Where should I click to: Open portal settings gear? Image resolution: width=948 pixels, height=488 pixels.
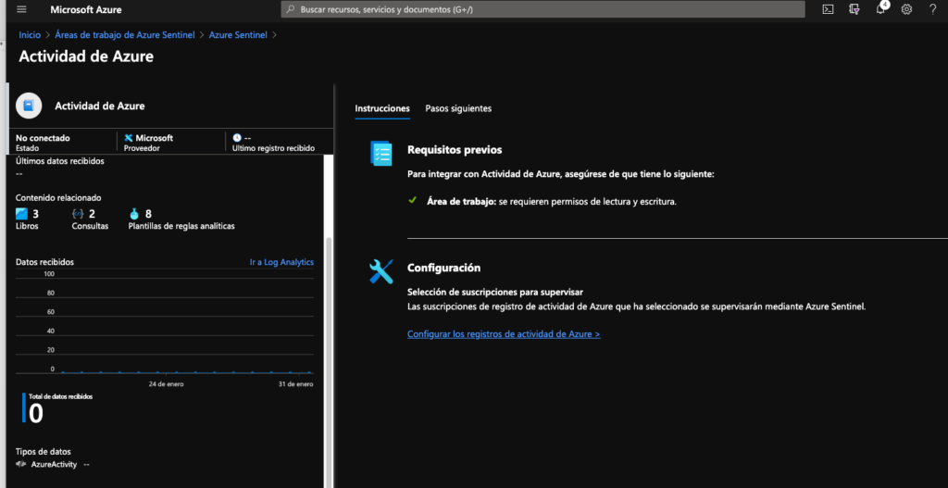(x=906, y=9)
